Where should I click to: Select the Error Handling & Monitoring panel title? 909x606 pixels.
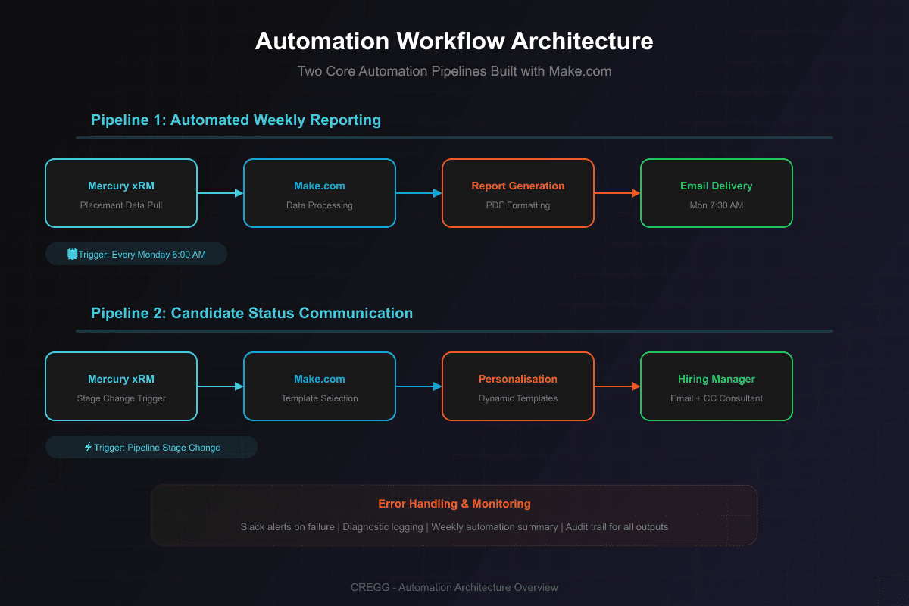coord(454,504)
